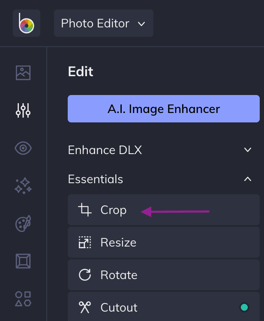This screenshot has width=264, height=321.
Task: Expand the Enhance DLX section chevron
Action: pyautogui.click(x=248, y=150)
